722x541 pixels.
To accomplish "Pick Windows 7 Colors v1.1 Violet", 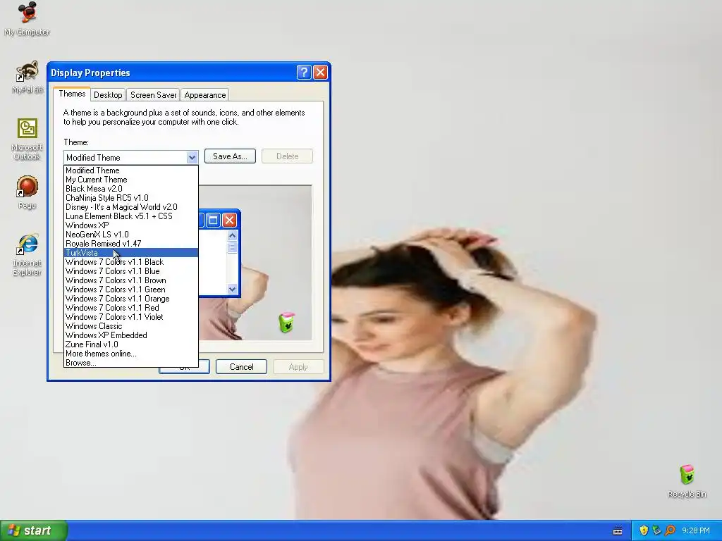I will click(130, 317).
